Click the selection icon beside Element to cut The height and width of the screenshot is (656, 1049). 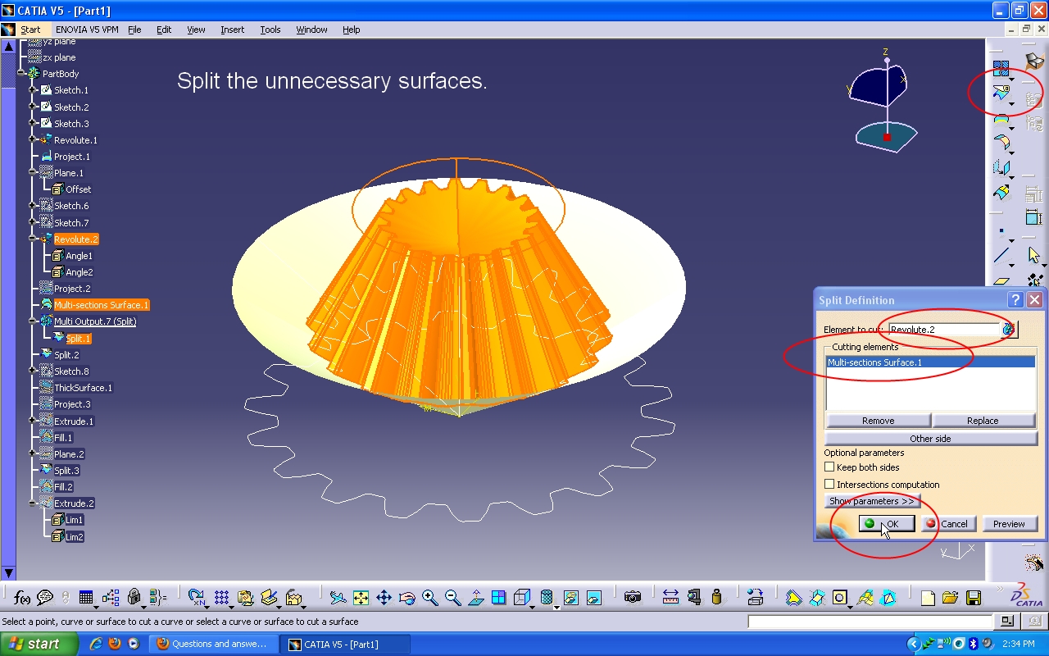(1009, 330)
